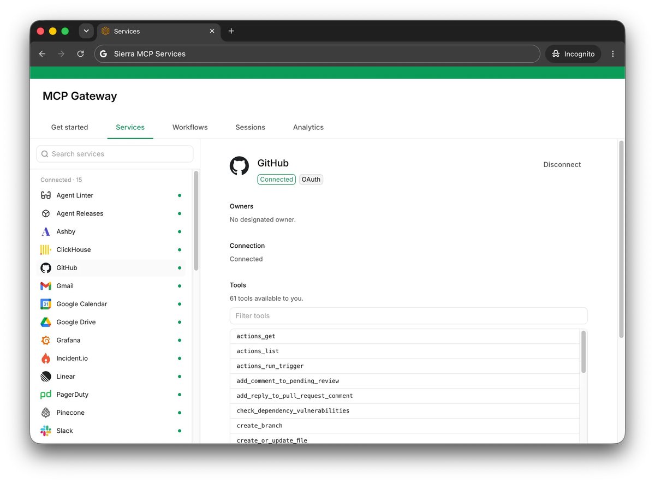This screenshot has height=483, width=655.
Task: Click the Linear service name
Action: pos(66,377)
